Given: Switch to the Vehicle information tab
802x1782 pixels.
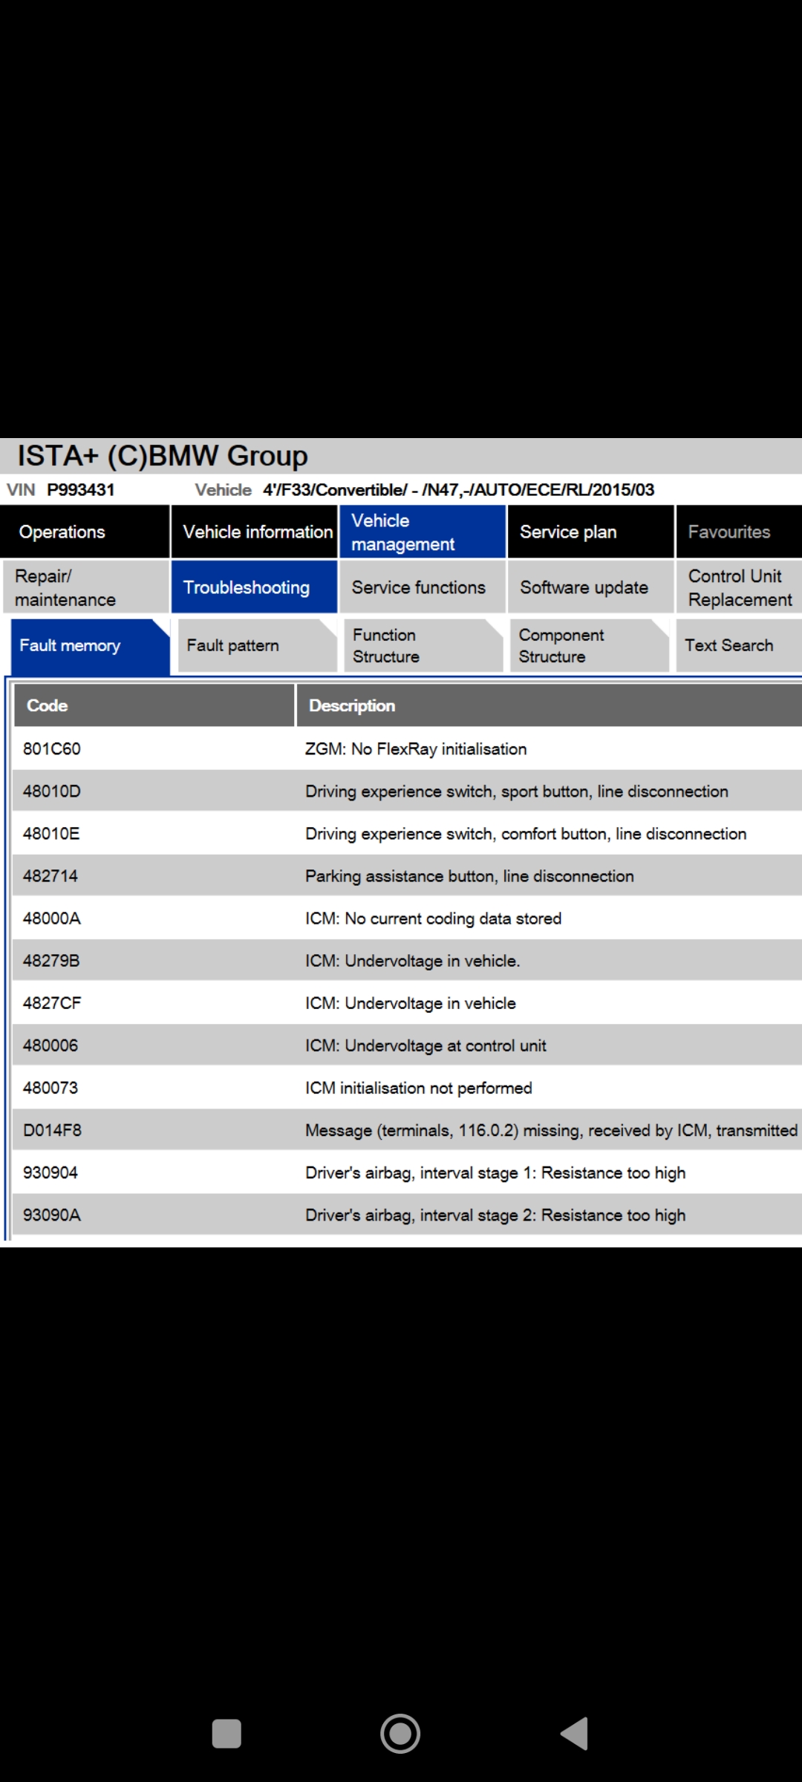Looking at the screenshot, I should pos(254,532).
